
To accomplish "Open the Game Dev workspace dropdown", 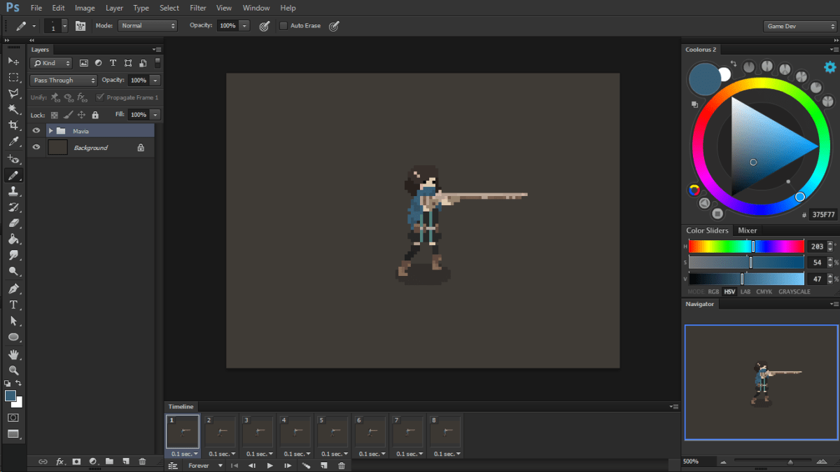I will (799, 26).
